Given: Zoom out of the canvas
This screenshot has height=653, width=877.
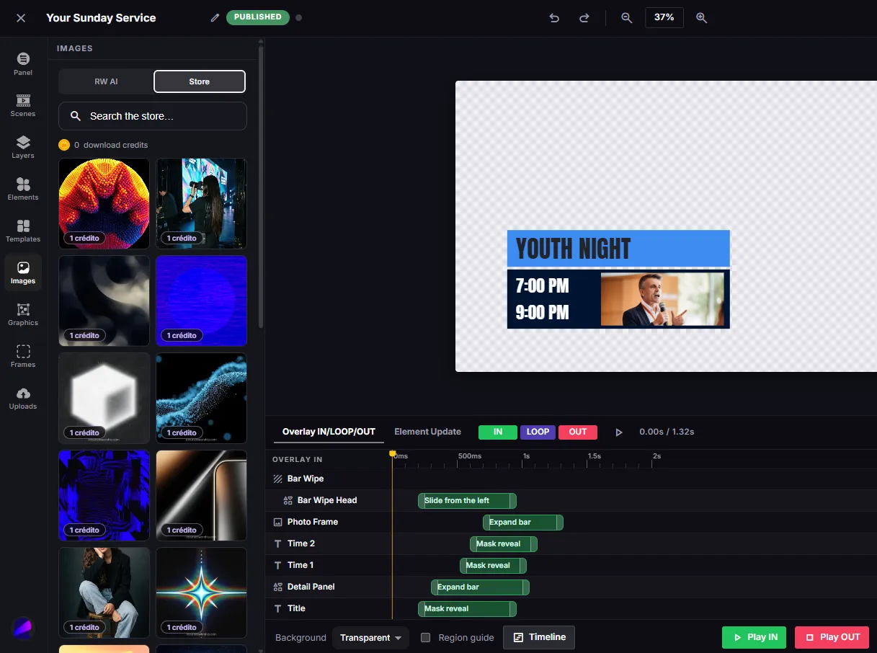Looking at the screenshot, I should pyautogui.click(x=627, y=18).
